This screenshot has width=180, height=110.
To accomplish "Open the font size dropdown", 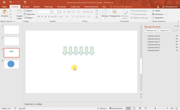I will [58, 12].
